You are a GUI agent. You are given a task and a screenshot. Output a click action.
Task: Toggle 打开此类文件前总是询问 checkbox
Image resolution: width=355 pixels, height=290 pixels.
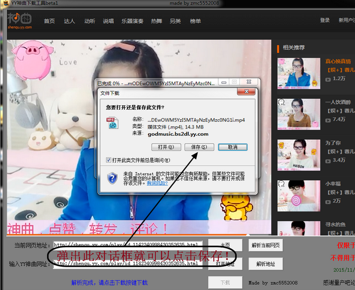click(109, 160)
